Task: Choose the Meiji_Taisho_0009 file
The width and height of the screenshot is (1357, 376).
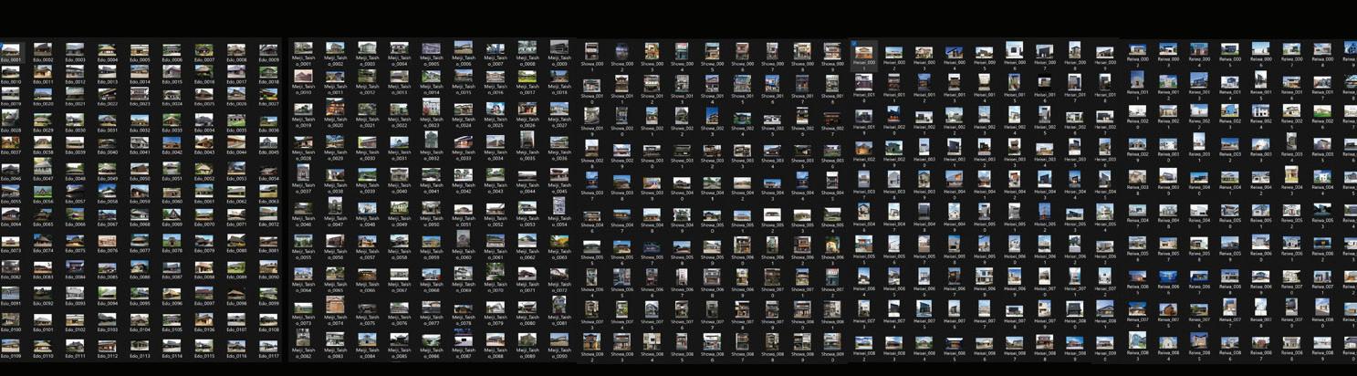Action: (x=558, y=47)
